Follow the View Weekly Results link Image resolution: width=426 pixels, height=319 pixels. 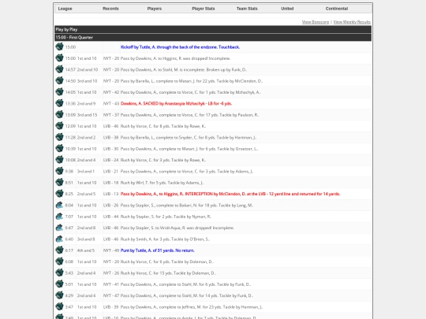tap(352, 22)
